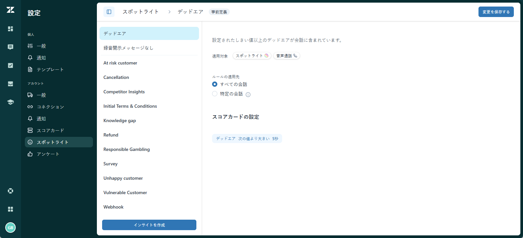The image size is (523, 238).
Task: Click インサイトを作成 button
Action: pyautogui.click(x=149, y=225)
